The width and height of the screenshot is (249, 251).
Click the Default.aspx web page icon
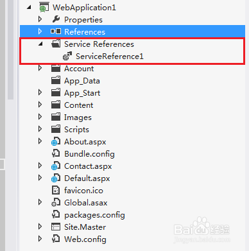56,178
